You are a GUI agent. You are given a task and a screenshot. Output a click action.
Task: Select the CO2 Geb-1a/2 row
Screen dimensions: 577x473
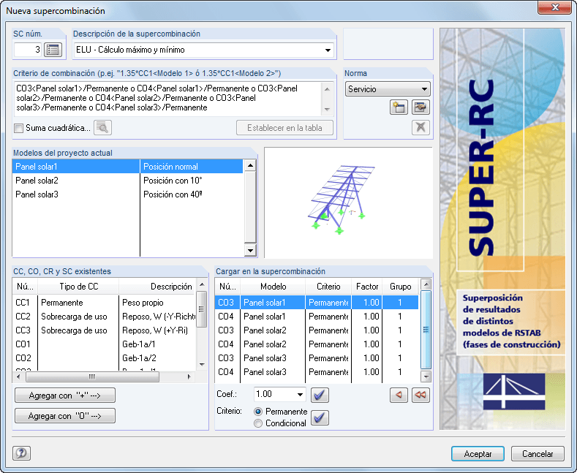pyautogui.click(x=104, y=358)
